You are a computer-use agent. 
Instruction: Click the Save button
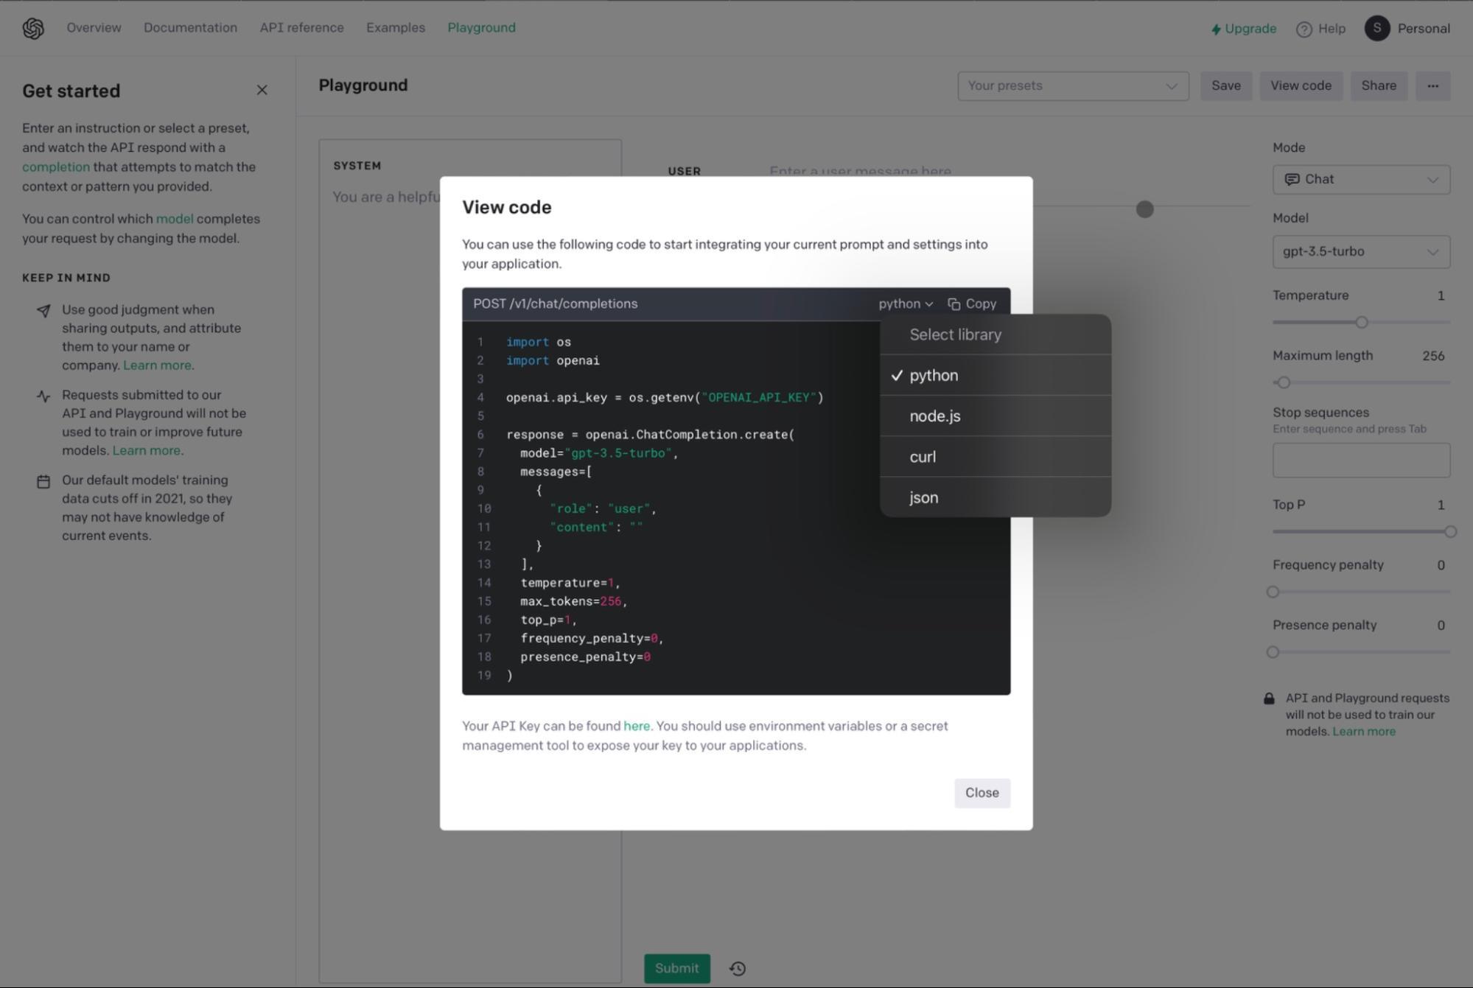(x=1225, y=85)
